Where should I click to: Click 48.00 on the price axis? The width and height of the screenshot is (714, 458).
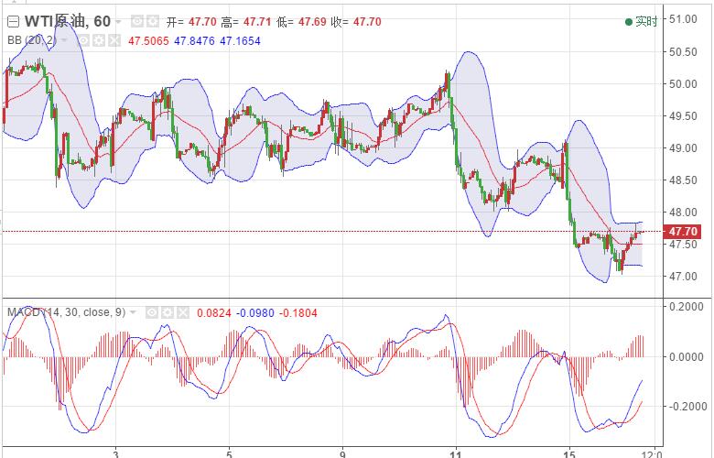click(683, 212)
